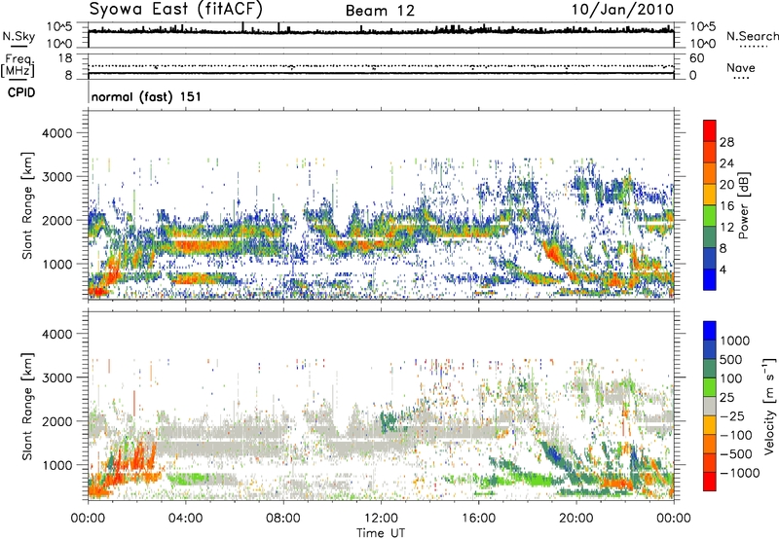Viewport: 779px width, 539px height.
Task: Click the "Power [dB]" colorbar title
Action: pyautogui.click(x=744, y=205)
